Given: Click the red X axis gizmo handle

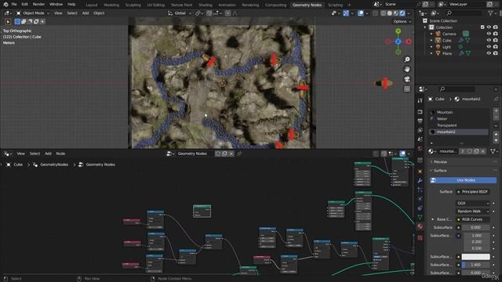Looking at the screenshot, I should [x=409, y=42].
